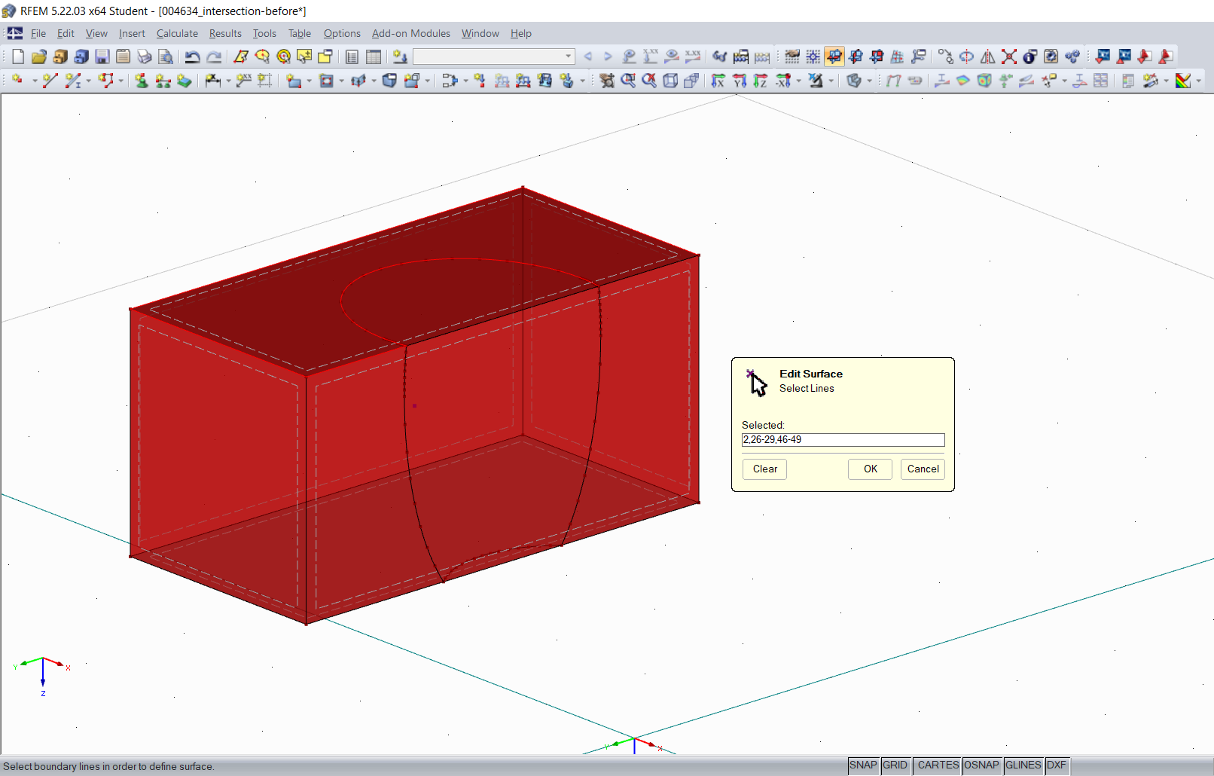
Task: Toggle SNAP in the status bar
Action: pyautogui.click(x=863, y=765)
